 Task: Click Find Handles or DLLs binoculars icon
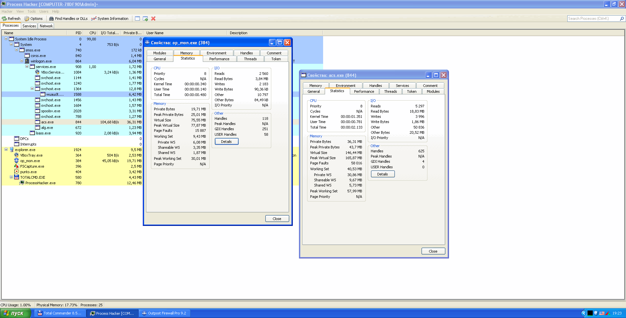(51, 19)
